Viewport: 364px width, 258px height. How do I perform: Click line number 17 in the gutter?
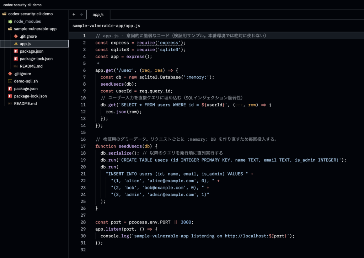tap(83, 146)
